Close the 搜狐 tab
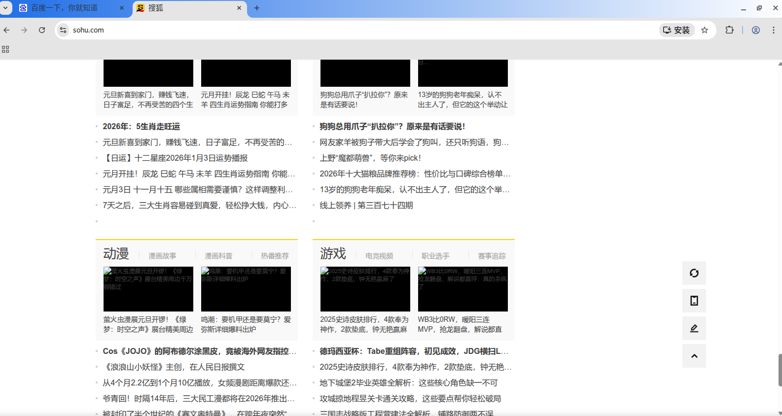This screenshot has height=416, width=782. coord(239,8)
